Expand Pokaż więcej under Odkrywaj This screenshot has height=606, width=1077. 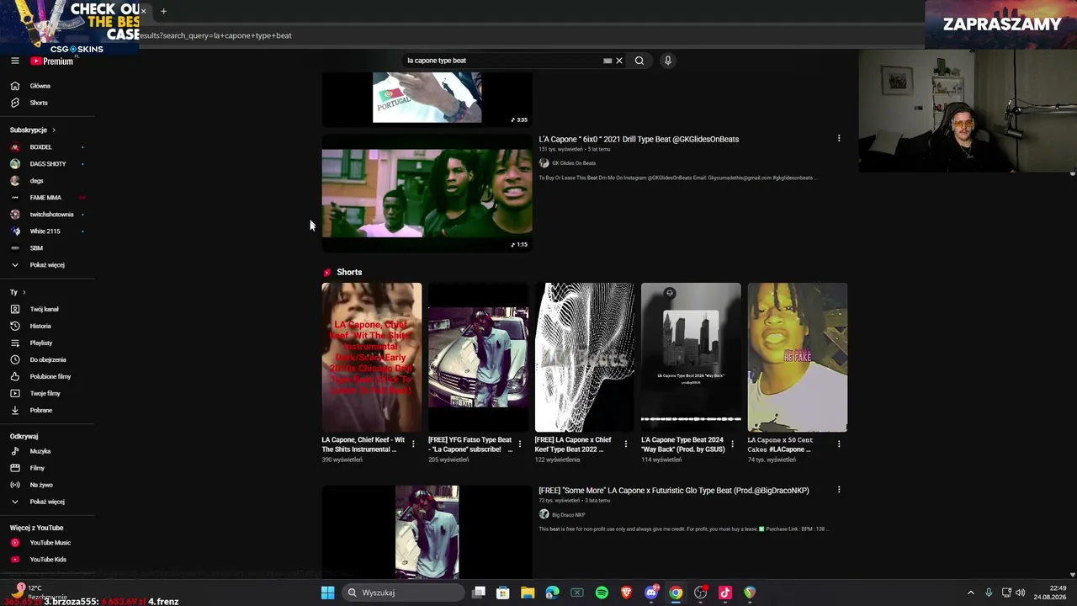[x=47, y=502]
